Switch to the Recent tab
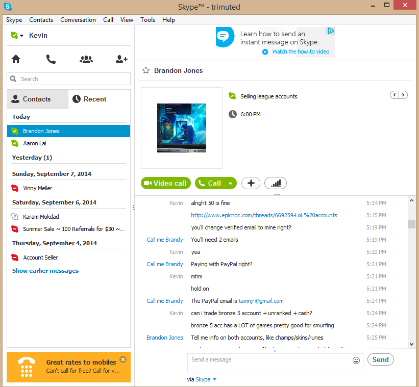 (100, 99)
